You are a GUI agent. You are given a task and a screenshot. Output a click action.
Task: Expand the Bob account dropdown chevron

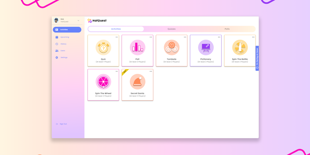(78, 21)
